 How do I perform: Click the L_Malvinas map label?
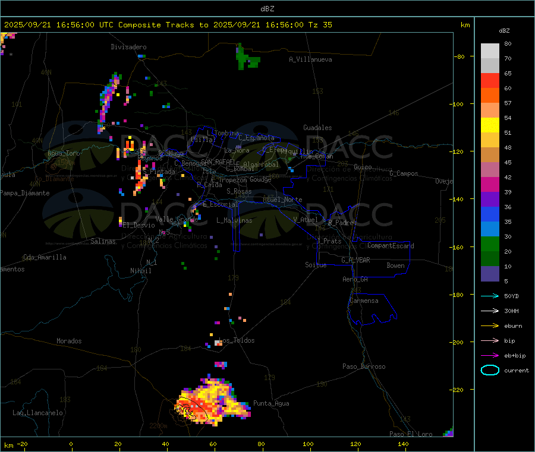[x=234, y=220]
